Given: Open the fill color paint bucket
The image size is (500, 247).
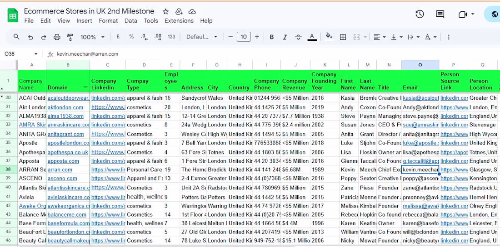Looking at the screenshot, I should (329, 37).
